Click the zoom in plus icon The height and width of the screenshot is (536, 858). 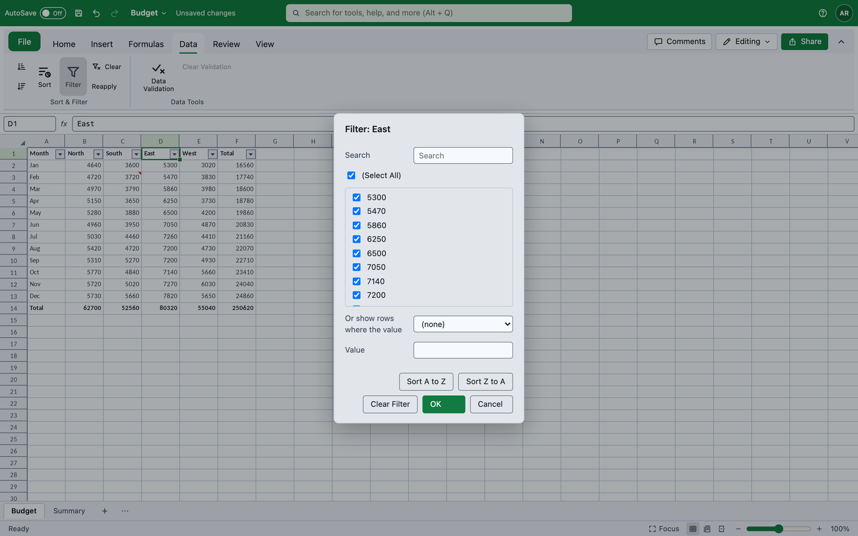pyautogui.click(x=819, y=529)
